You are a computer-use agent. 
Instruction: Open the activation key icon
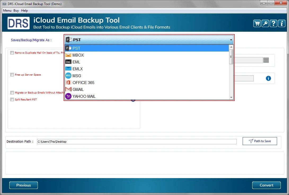click(265, 24)
